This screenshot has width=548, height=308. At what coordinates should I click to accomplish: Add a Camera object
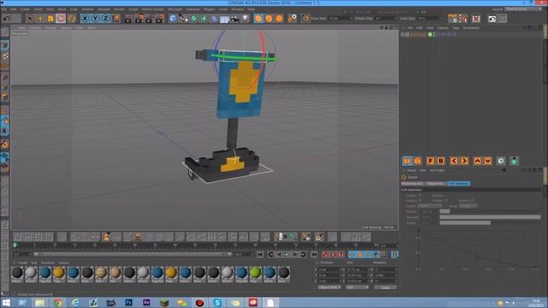pyautogui.click(x=235, y=19)
